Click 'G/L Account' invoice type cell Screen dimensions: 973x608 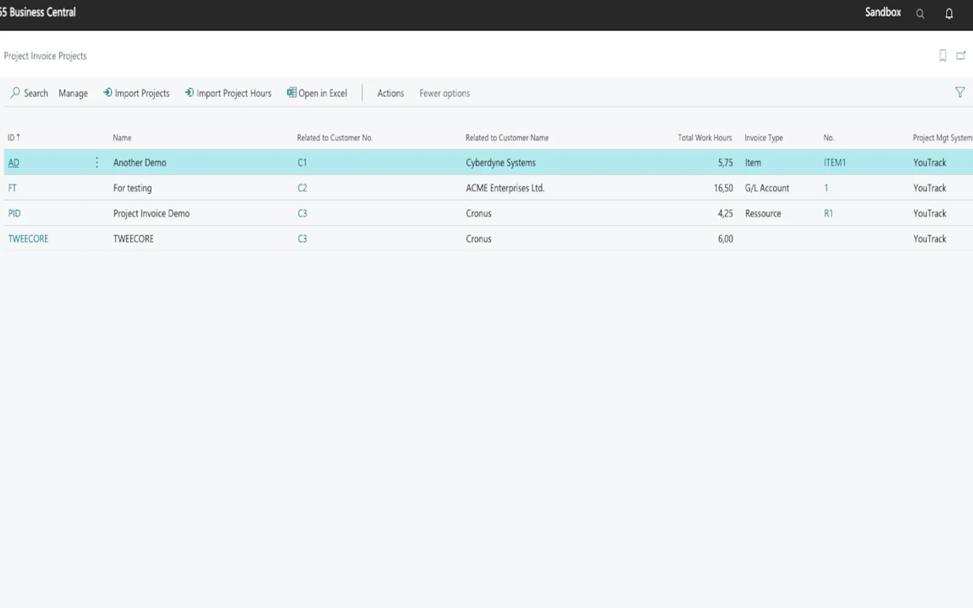click(x=767, y=188)
